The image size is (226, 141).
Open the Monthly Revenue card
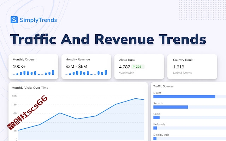point(86,67)
